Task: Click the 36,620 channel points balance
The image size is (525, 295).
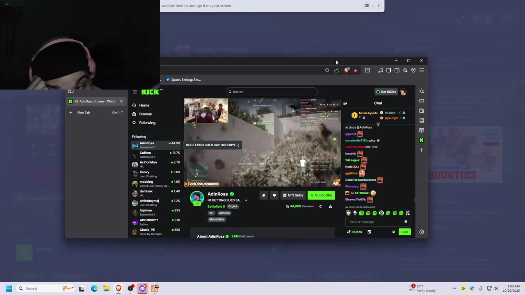Action: [x=354, y=232]
